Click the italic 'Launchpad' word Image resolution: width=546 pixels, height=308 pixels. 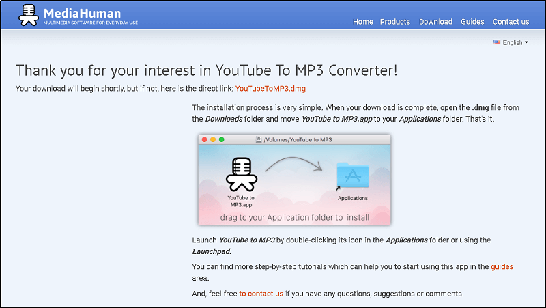[x=212, y=251]
